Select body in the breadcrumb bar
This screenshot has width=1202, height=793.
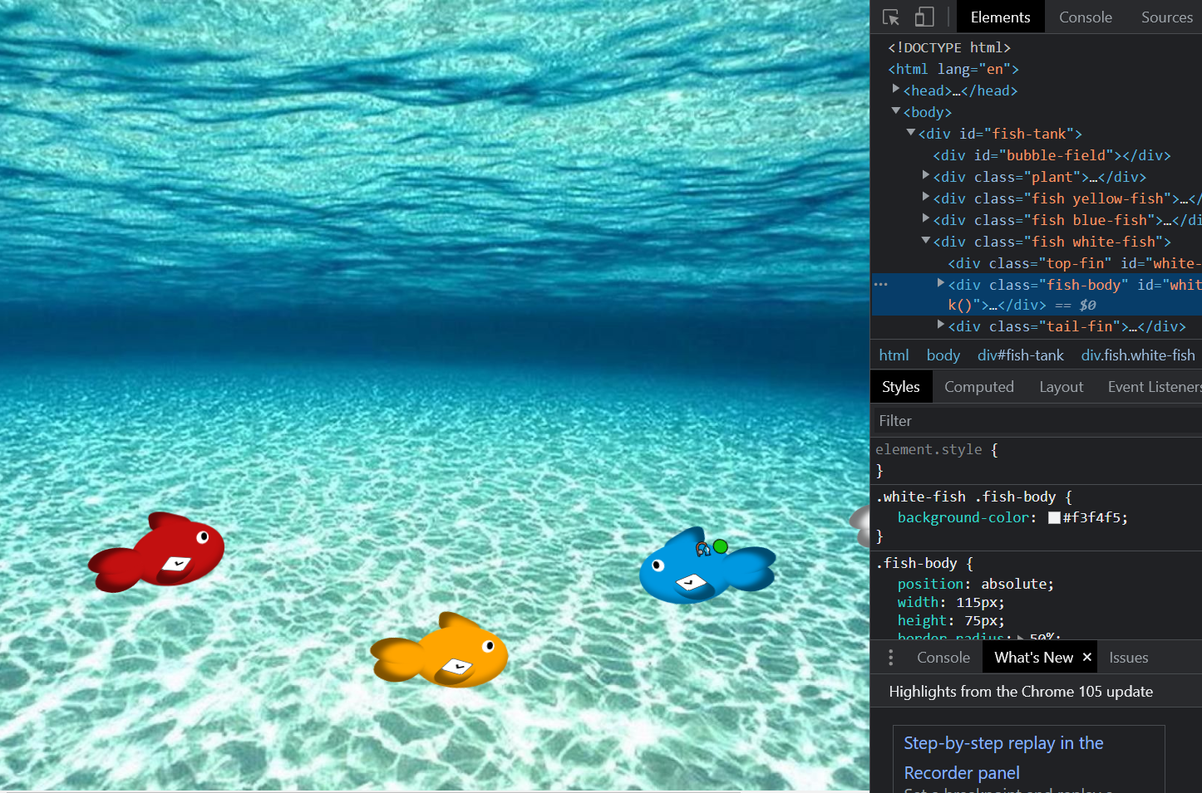943,355
